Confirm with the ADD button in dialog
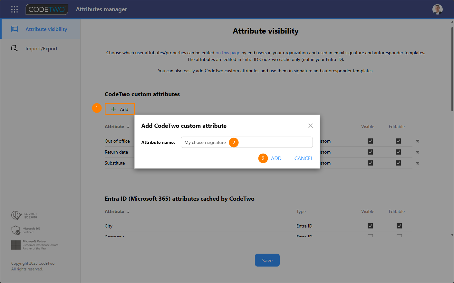This screenshot has width=454, height=283. tap(276, 158)
